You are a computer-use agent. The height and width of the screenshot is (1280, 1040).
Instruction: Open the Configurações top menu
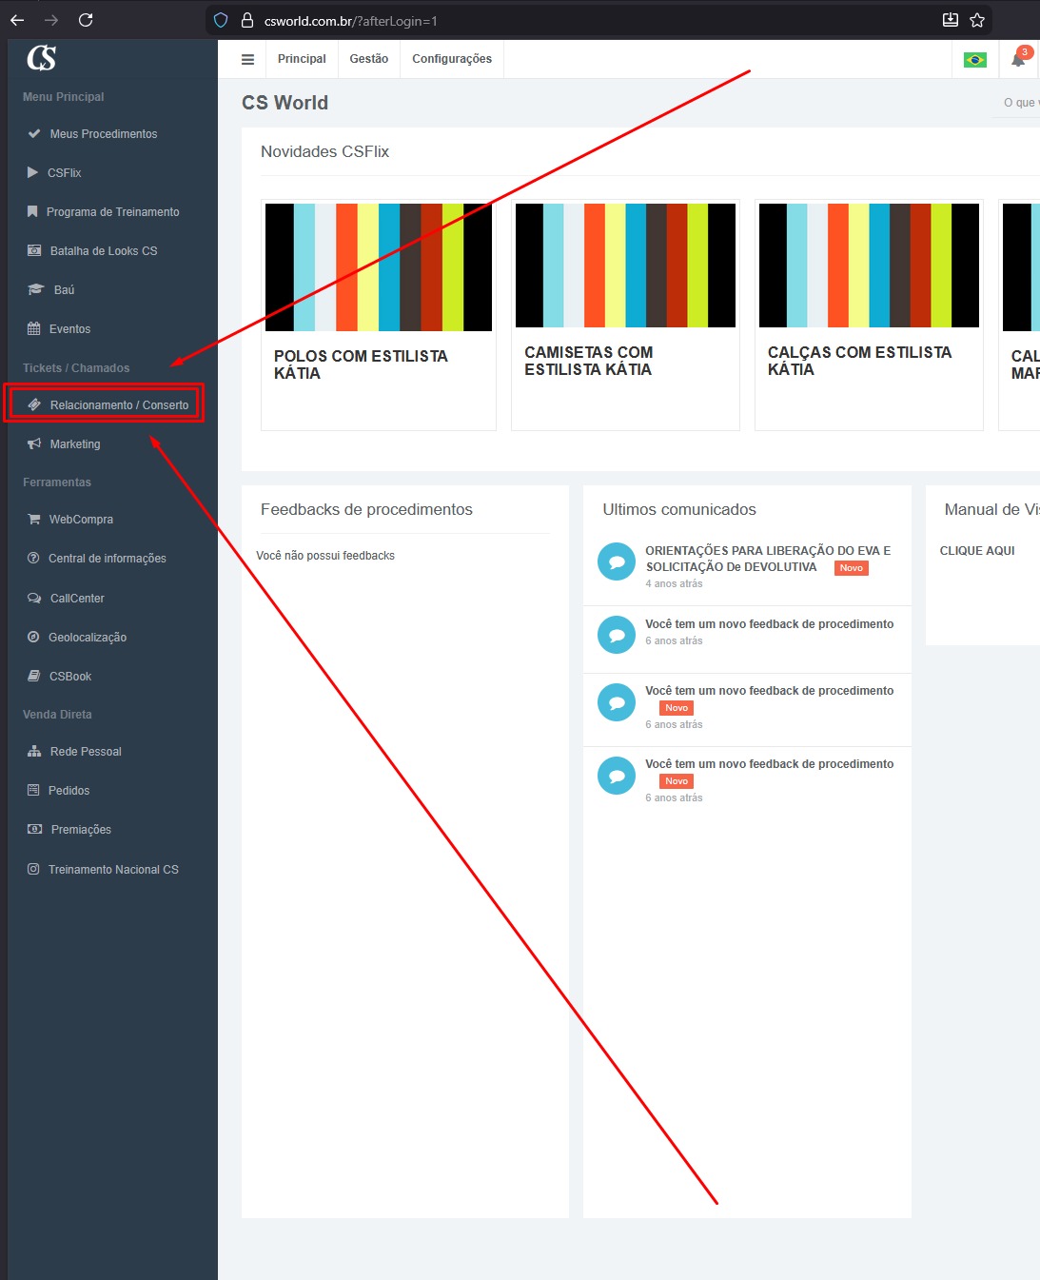pyautogui.click(x=452, y=59)
